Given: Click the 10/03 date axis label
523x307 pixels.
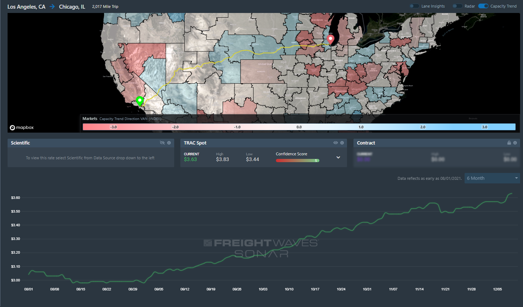Looking at the screenshot, I should coord(263,289).
